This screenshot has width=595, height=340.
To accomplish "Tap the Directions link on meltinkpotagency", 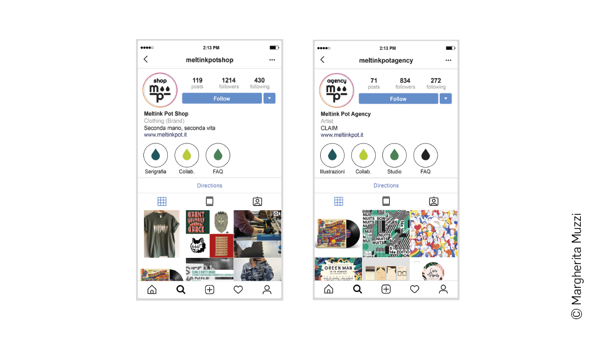I will pos(386,185).
